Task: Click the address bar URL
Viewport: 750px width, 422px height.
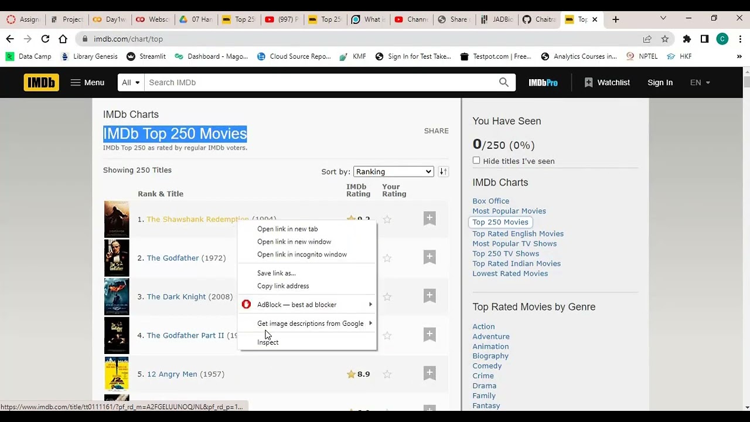Action: [x=128, y=39]
